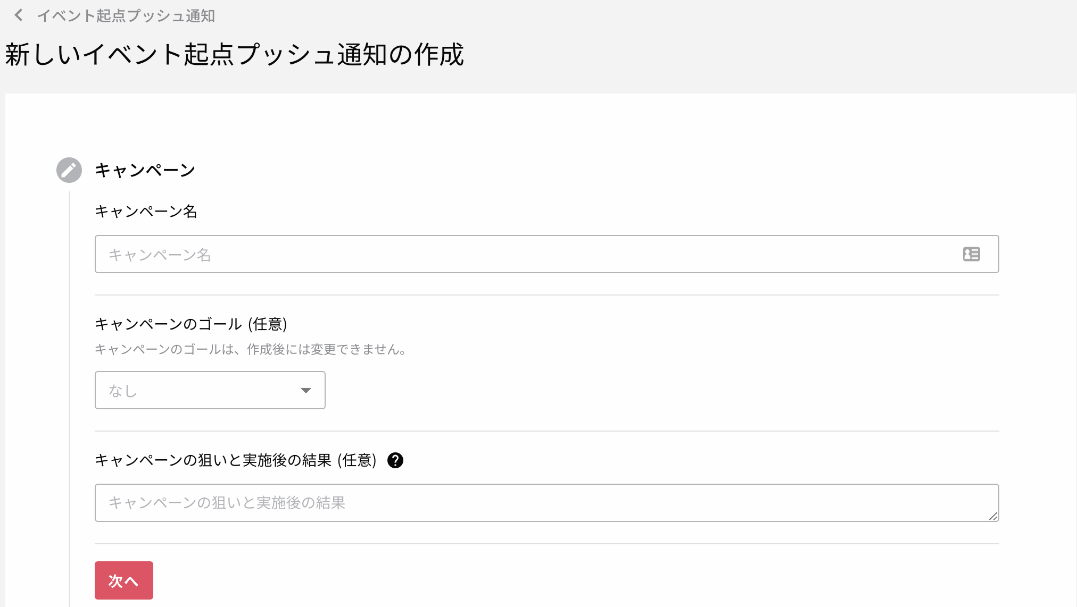Click the キャンペーン名 field label
Screen dimensions: 1077x607
[x=146, y=212]
